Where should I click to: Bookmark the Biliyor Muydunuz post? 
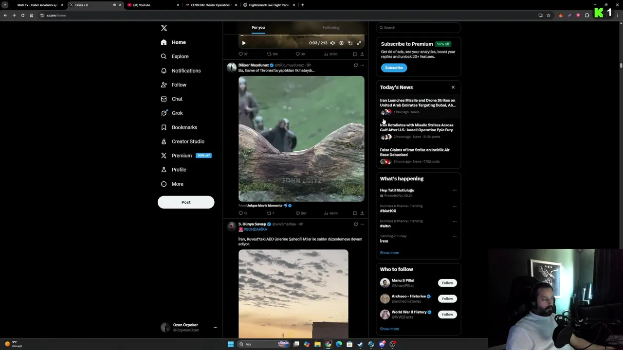[x=355, y=213]
